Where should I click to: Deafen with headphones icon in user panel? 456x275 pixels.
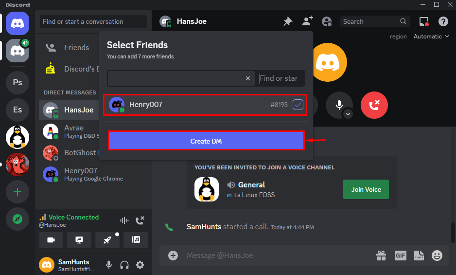(x=124, y=264)
